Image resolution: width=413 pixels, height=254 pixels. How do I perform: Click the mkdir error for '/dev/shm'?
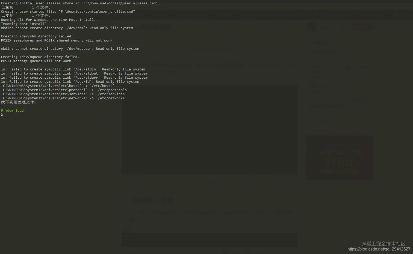point(67,28)
